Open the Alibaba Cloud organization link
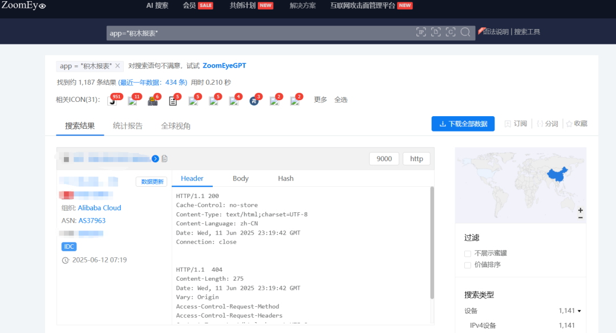 [x=99, y=208]
